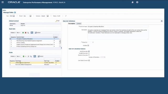Delete selected rule set with red X

click(x=25, y=33)
